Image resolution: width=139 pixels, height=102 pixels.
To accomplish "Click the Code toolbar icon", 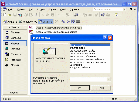I will tap(85, 15).
